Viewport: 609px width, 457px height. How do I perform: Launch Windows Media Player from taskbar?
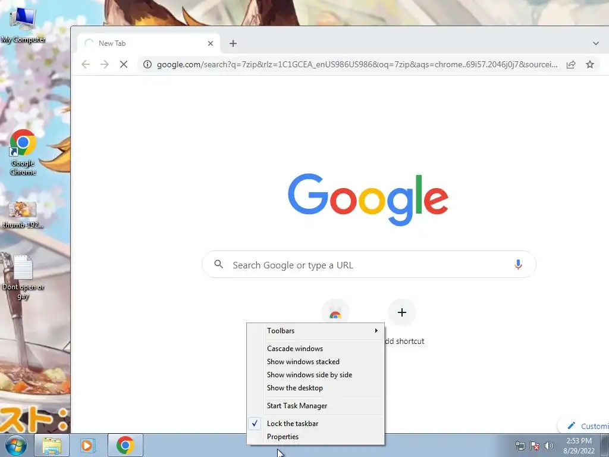tap(88, 445)
